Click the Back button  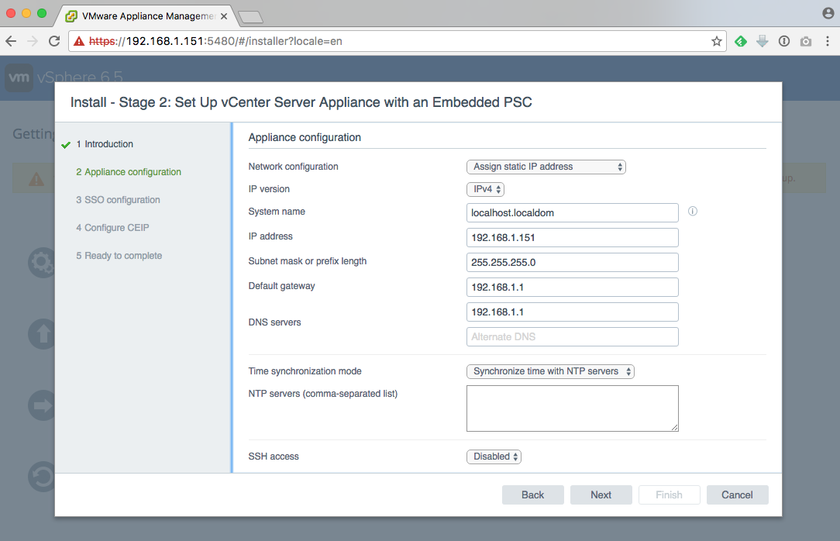pyautogui.click(x=532, y=494)
